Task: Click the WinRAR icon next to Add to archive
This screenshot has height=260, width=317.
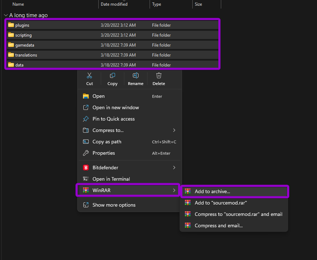Action: (188, 191)
